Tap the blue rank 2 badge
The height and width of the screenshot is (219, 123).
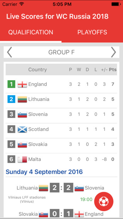click(11, 99)
